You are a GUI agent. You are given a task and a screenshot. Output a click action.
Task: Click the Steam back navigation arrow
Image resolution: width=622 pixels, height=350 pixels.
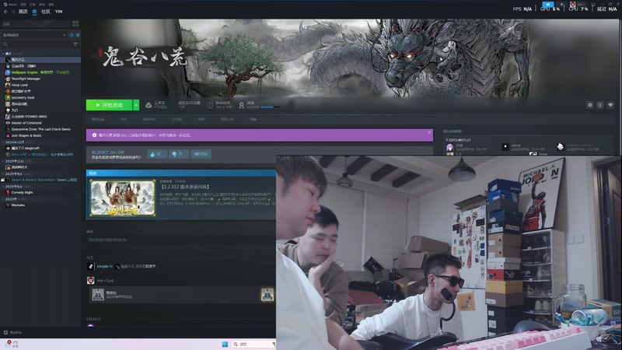coord(5,12)
